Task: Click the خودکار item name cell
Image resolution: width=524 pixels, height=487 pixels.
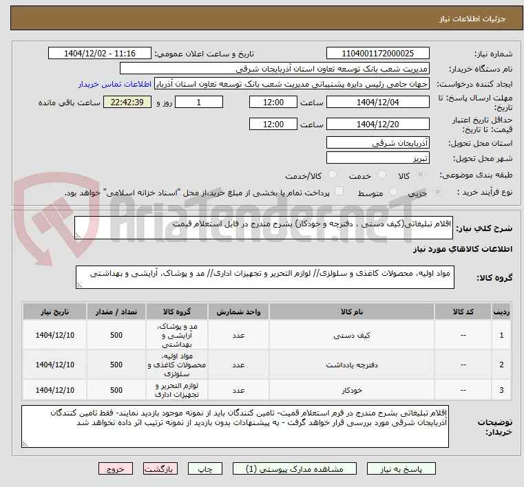Action: (x=352, y=390)
